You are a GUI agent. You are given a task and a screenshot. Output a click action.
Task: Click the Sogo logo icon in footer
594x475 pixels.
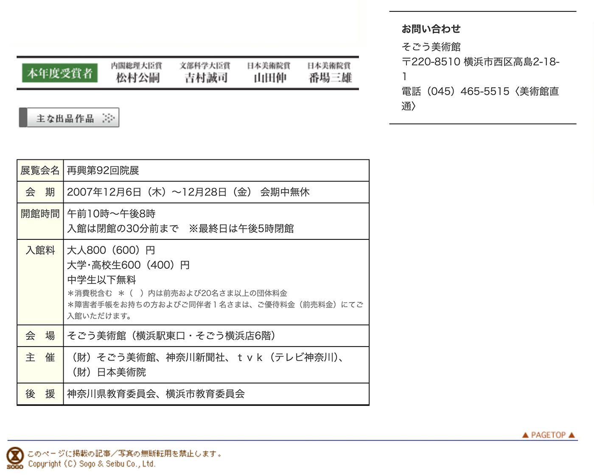[15, 458]
